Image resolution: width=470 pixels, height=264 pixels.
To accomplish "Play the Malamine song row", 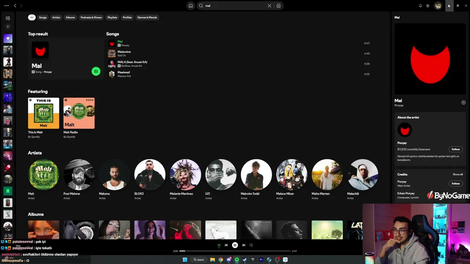I will click(239, 54).
